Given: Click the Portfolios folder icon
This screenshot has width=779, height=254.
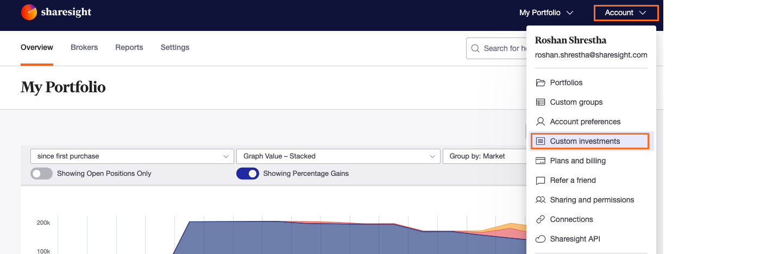Looking at the screenshot, I should click(541, 82).
